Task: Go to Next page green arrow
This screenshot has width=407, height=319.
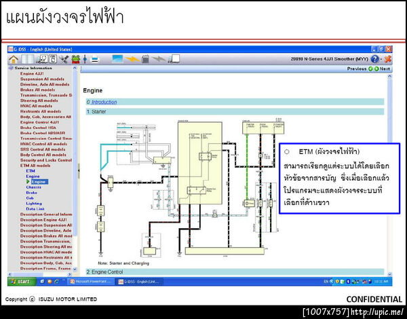Action: pyautogui.click(x=376, y=69)
